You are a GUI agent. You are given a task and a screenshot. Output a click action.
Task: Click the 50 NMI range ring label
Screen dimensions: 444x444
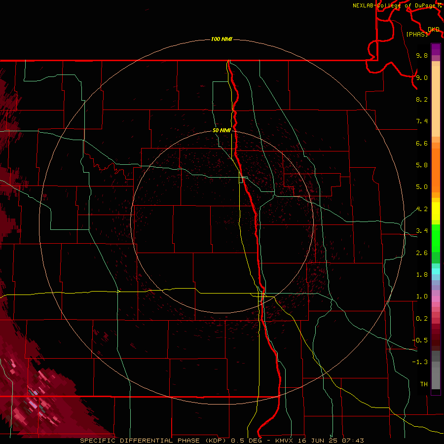coord(222,131)
